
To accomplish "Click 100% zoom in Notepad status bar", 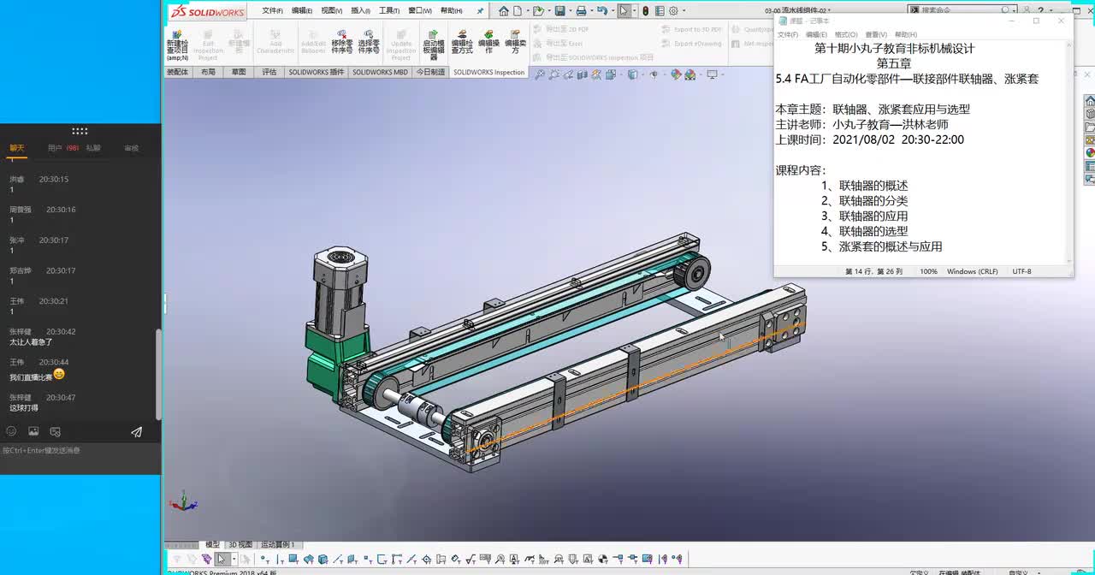I will pos(928,271).
